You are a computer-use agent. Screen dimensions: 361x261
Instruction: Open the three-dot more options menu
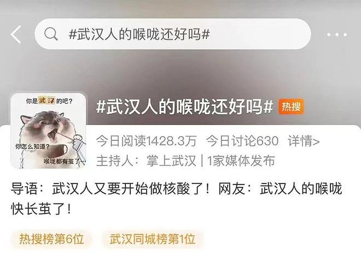(x=337, y=35)
